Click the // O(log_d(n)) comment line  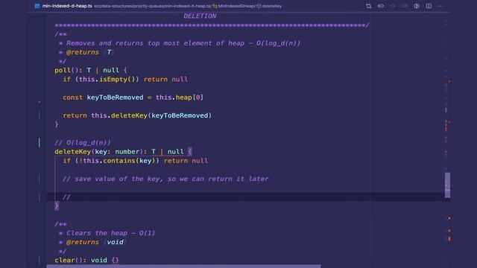click(x=83, y=142)
